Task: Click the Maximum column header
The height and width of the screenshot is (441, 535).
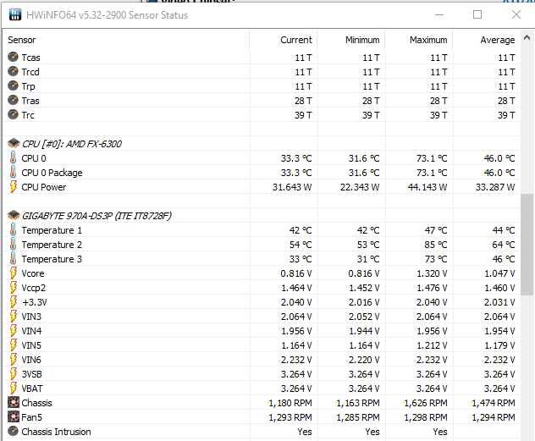Action: (419, 40)
